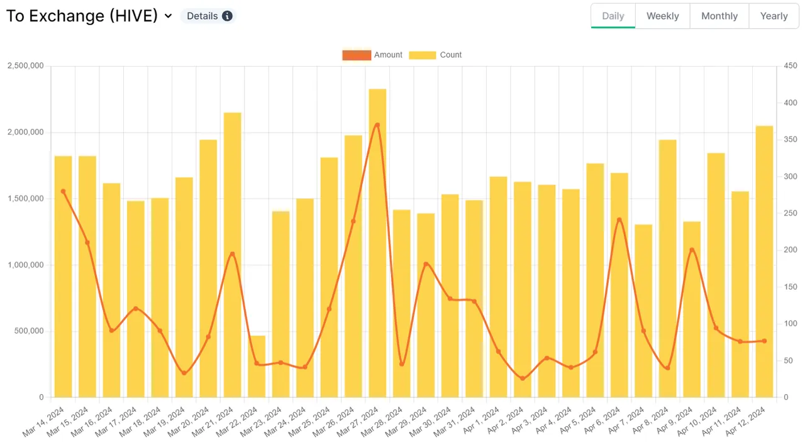Click the 1,500,000 left axis value

[x=25, y=199]
